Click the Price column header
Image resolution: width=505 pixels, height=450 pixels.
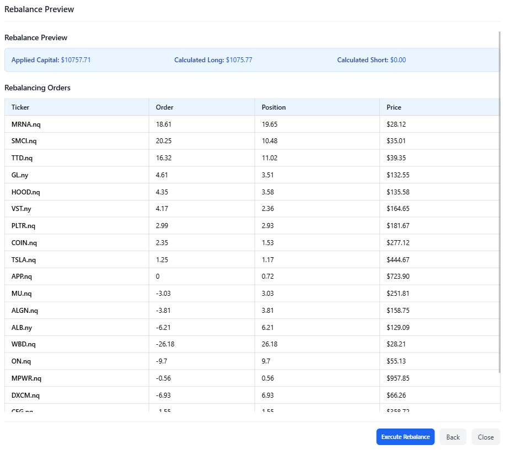(x=394, y=107)
